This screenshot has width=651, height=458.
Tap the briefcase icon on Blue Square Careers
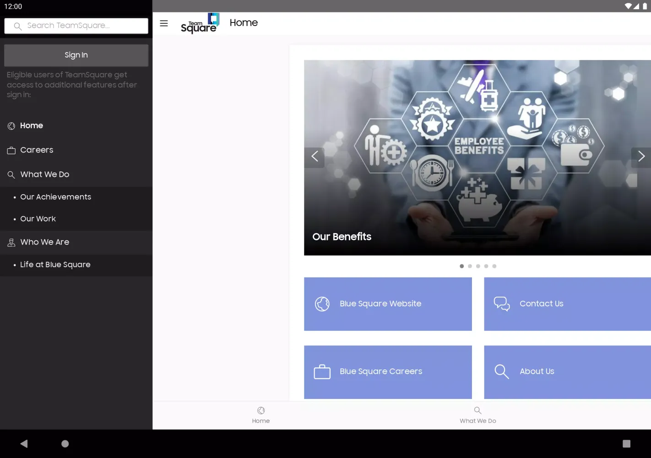coord(322,372)
